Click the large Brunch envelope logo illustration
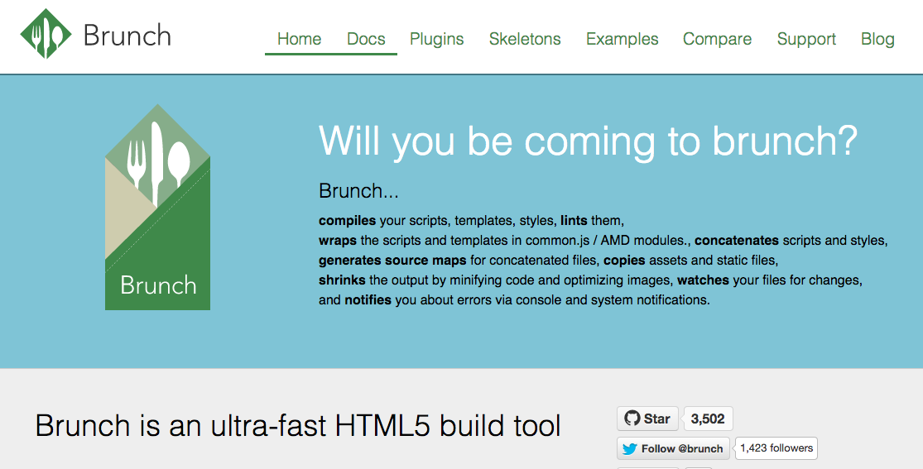 pyautogui.click(x=158, y=207)
